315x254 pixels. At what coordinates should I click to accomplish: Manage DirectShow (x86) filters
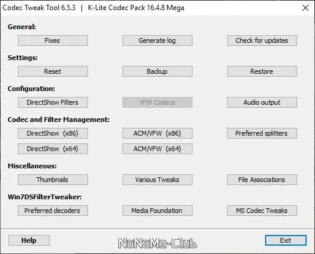tap(53, 133)
